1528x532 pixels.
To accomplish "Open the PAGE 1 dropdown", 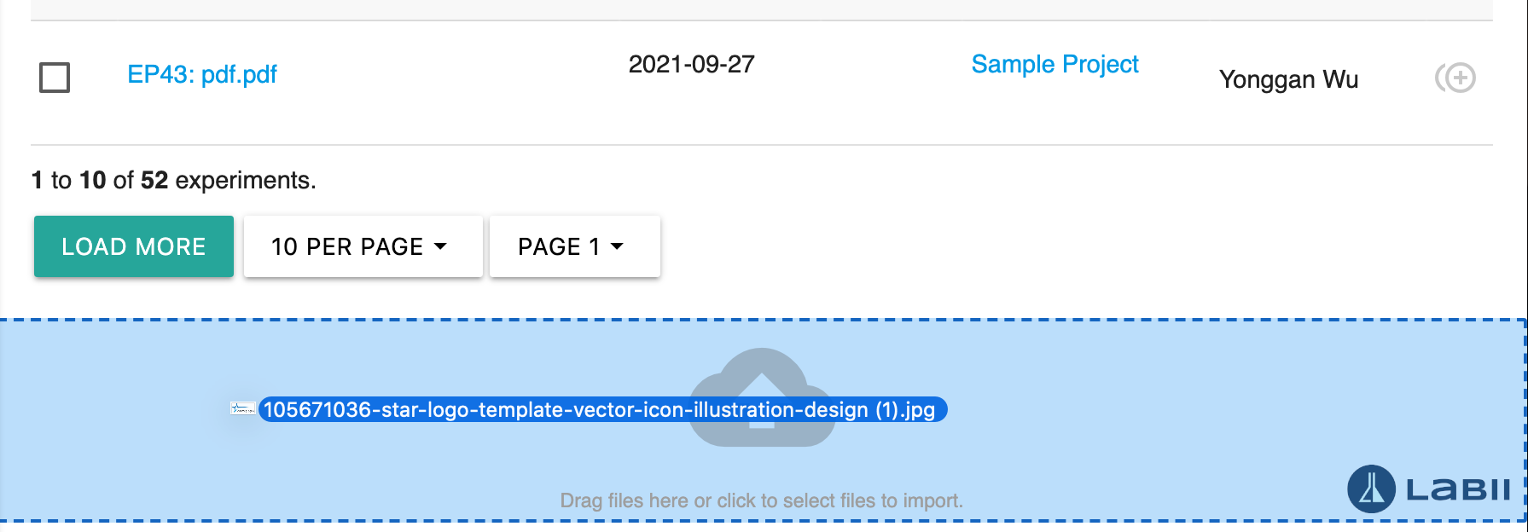I will click(x=574, y=246).
